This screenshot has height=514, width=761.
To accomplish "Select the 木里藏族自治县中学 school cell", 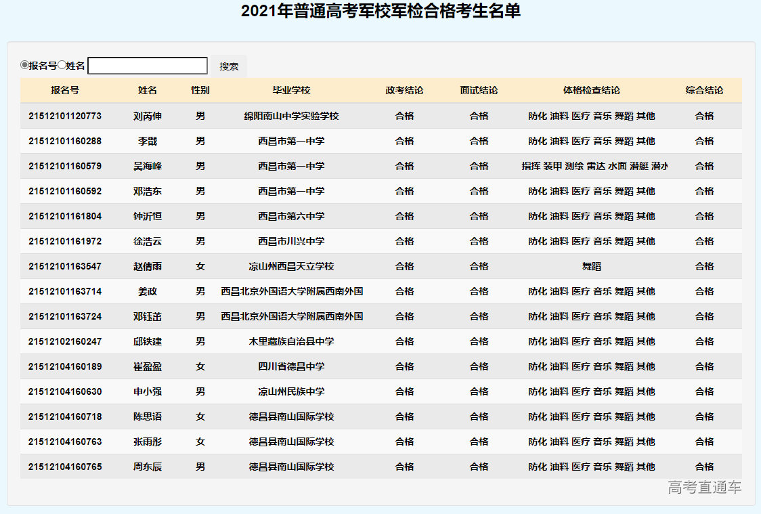I will (291, 341).
